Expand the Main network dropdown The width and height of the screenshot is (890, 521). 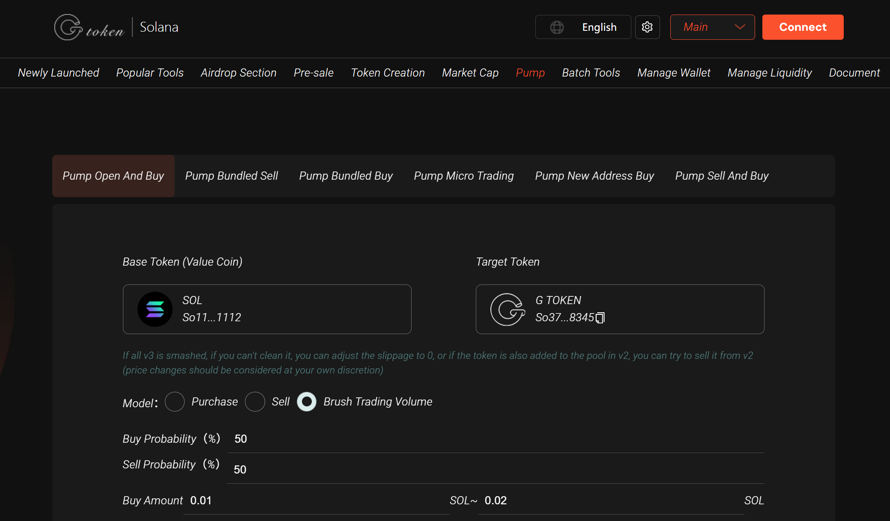tap(712, 27)
